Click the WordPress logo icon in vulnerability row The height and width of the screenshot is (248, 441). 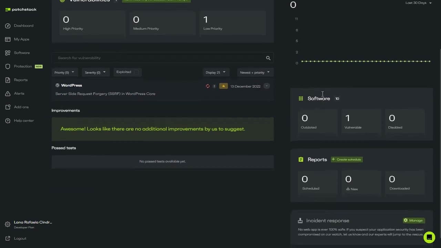tap(58, 85)
